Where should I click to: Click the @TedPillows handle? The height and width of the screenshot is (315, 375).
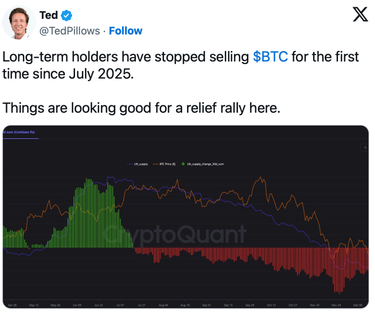pos(70,31)
